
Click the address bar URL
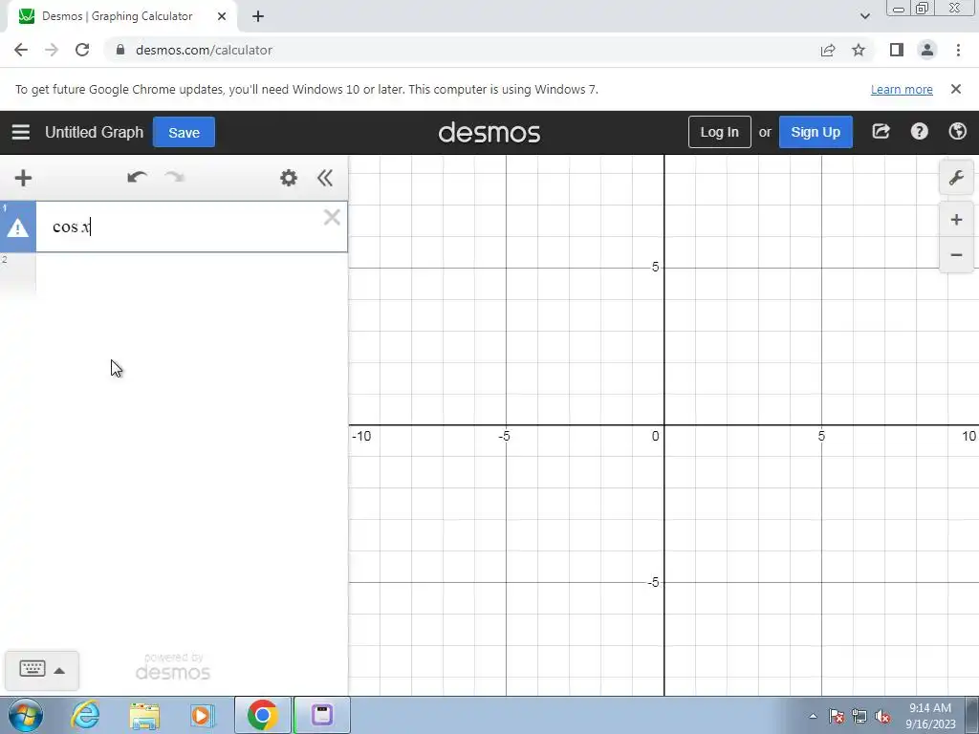point(204,50)
